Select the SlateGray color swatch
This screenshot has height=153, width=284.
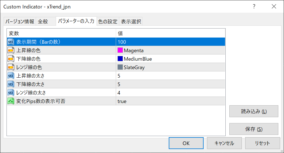pyautogui.click(x=120, y=67)
